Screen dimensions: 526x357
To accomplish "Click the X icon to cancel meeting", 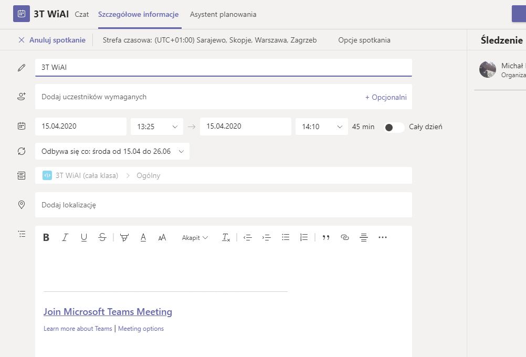I will 22,40.
